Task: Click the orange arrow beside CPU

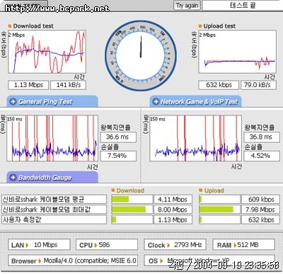Action: coord(96,245)
